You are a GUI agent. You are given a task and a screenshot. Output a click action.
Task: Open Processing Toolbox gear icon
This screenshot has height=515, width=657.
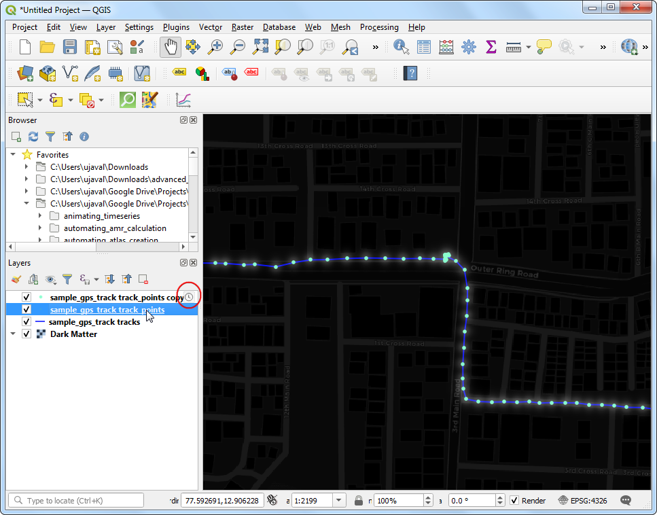(468, 47)
